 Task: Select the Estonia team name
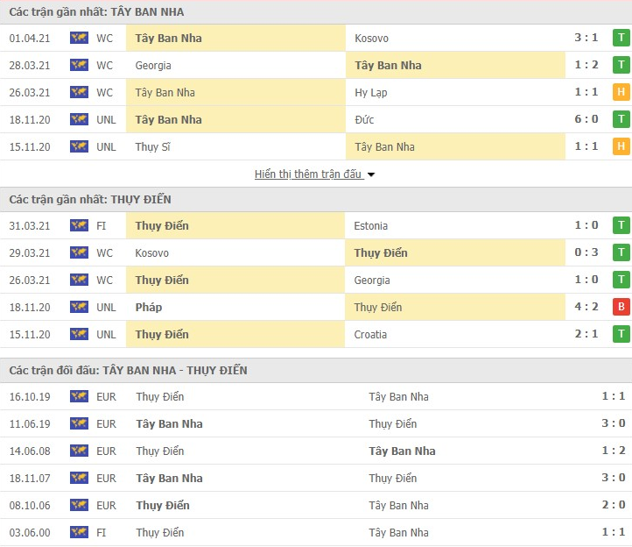click(372, 226)
